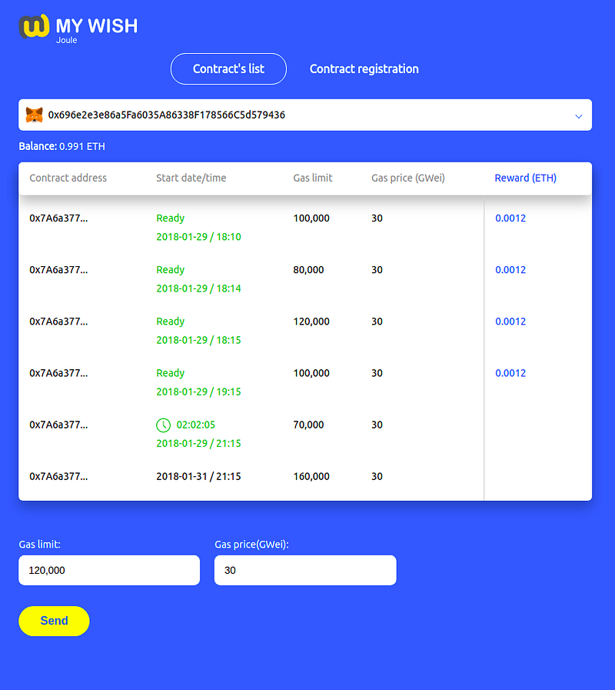Focus the Gas limit input field
615x690 pixels.
pos(109,570)
